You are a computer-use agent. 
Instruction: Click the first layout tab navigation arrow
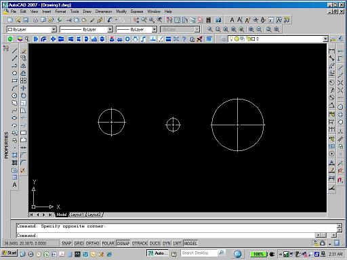tap(31, 215)
